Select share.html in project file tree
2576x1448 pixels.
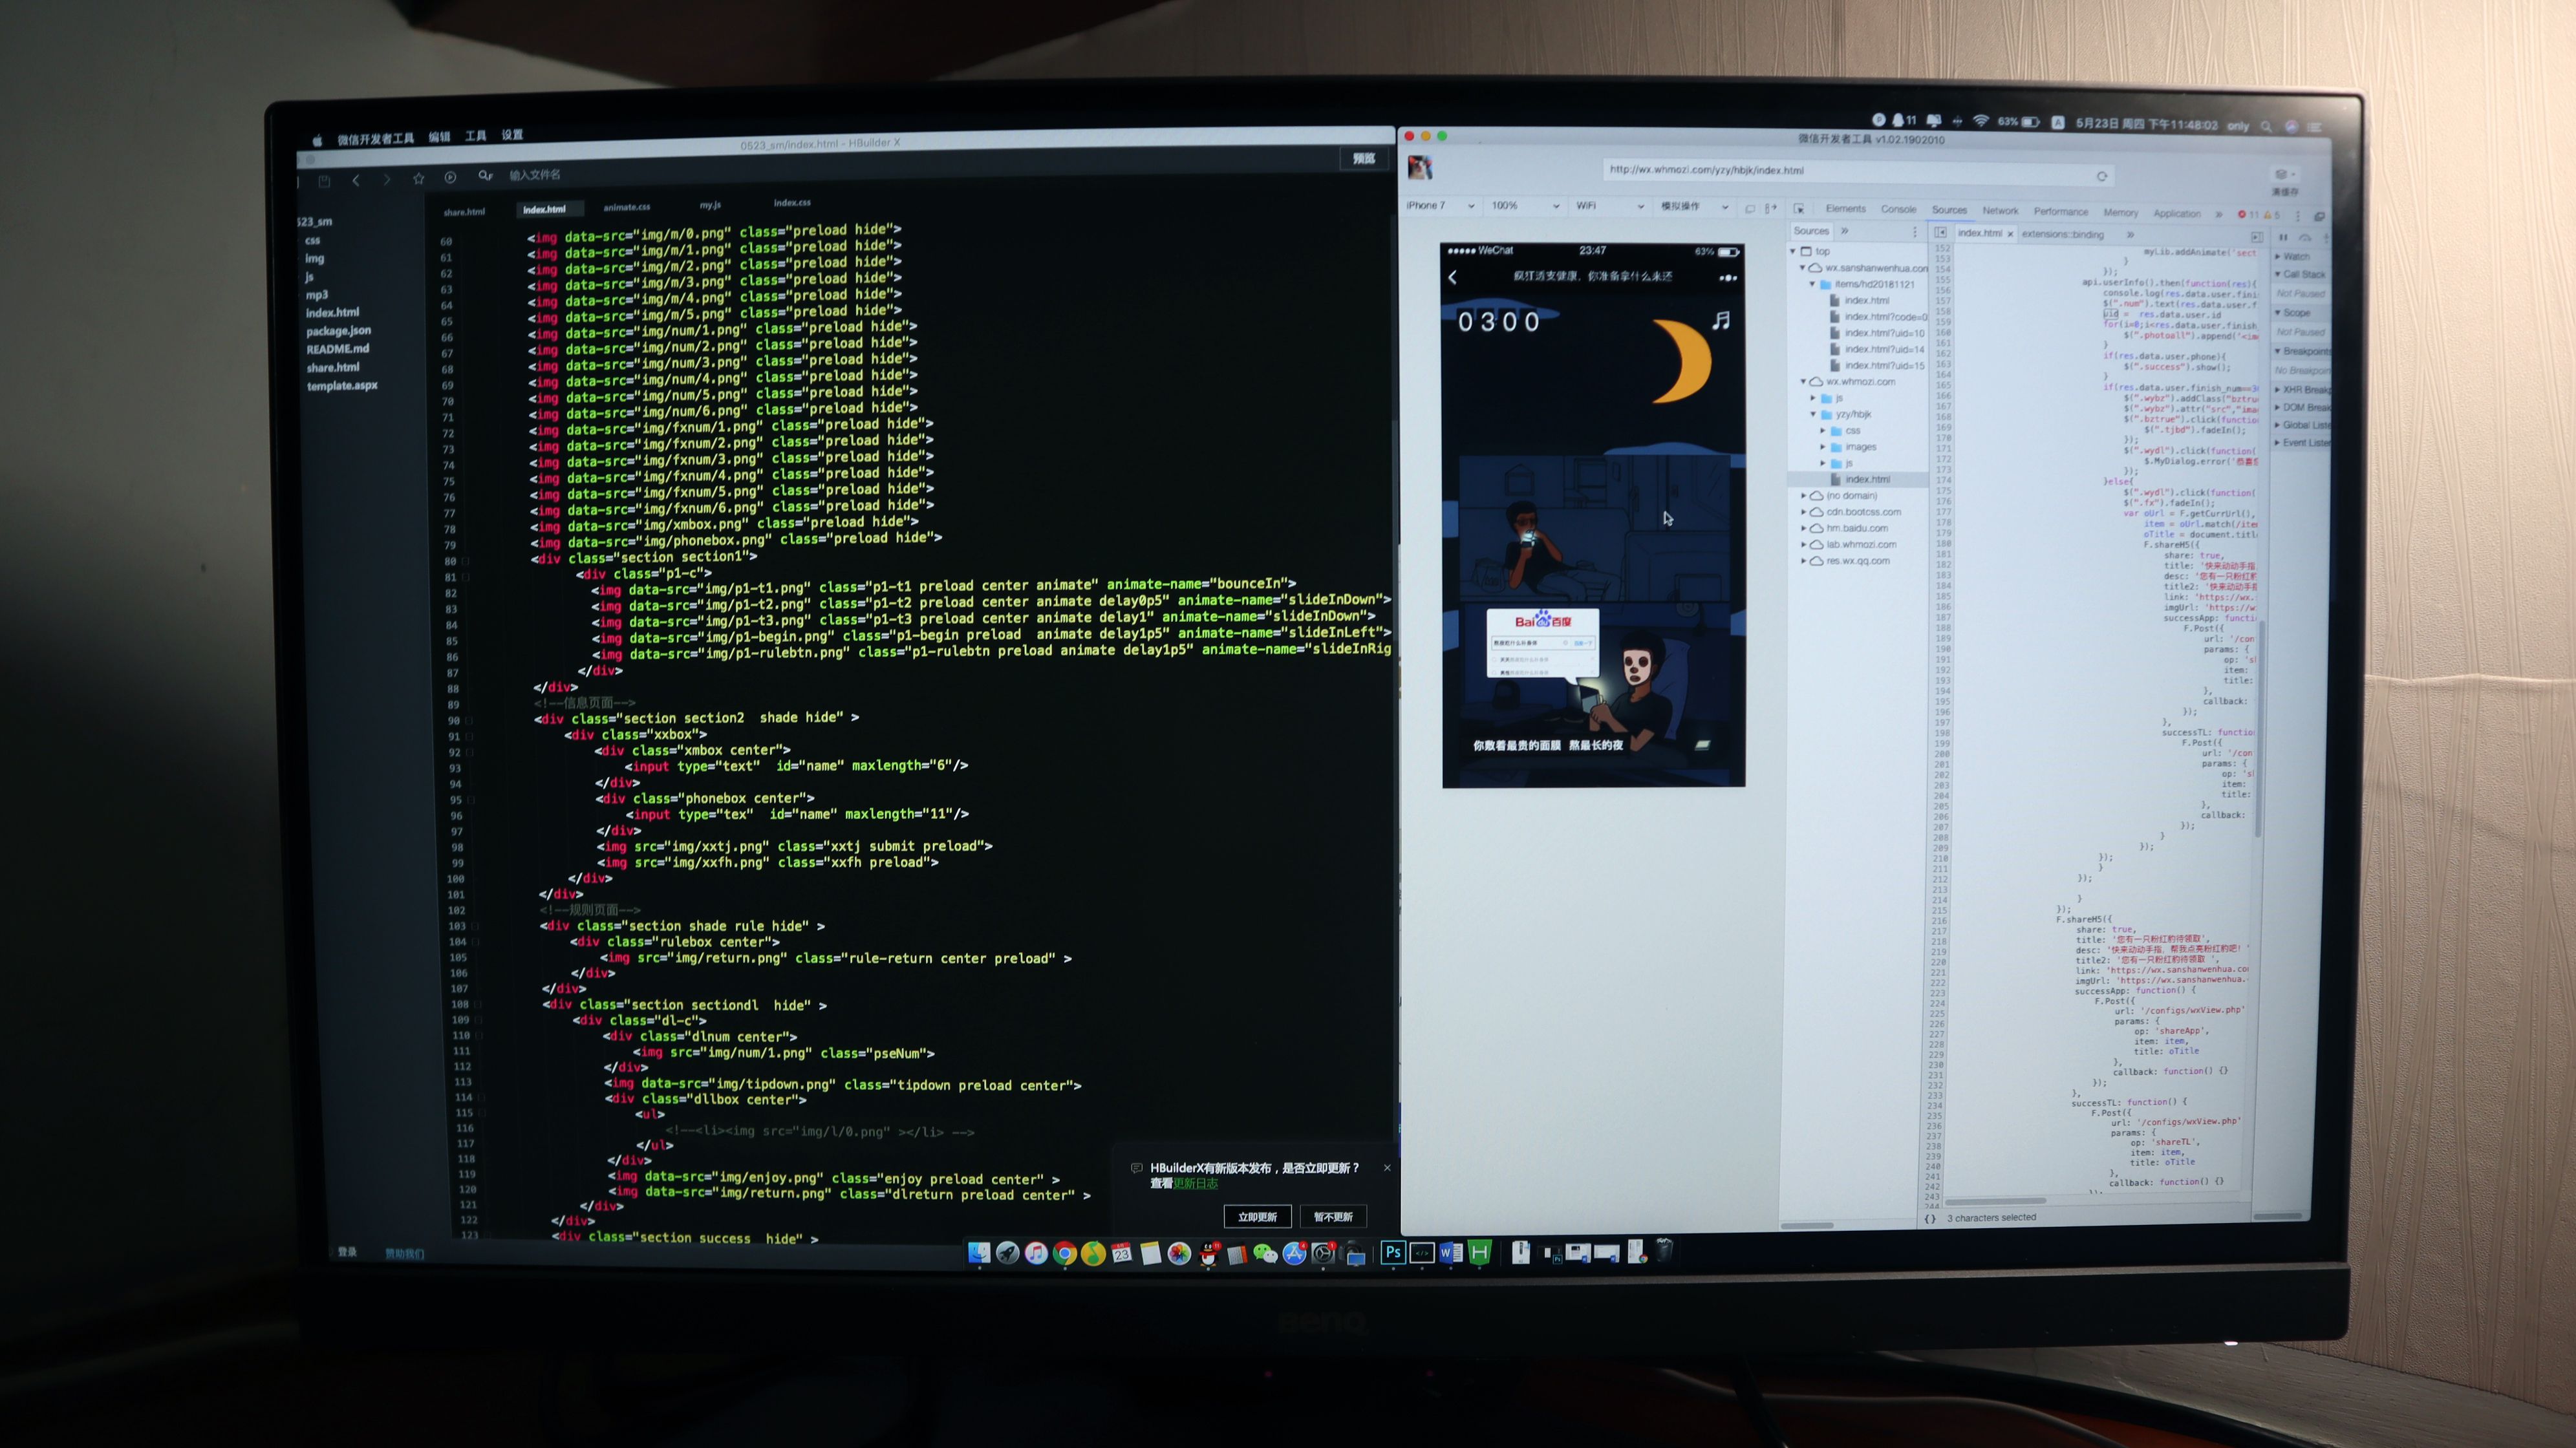pyautogui.click(x=333, y=367)
